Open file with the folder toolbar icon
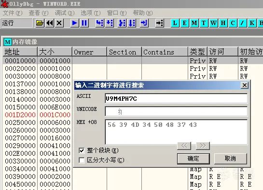The height and width of the screenshot is (190, 263). pyautogui.click(x=40, y=23)
